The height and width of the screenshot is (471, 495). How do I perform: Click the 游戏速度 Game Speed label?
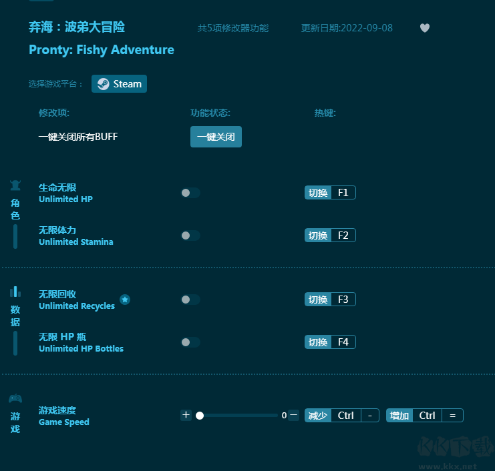[x=63, y=416]
